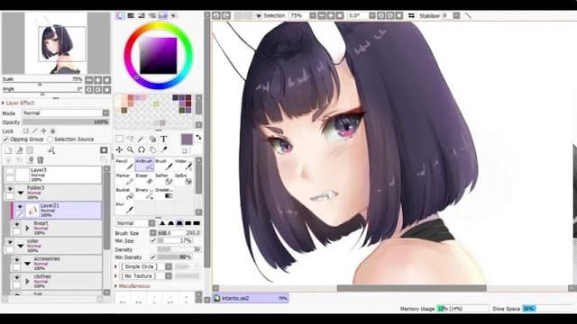Select the SelPen tool

[x=164, y=179]
